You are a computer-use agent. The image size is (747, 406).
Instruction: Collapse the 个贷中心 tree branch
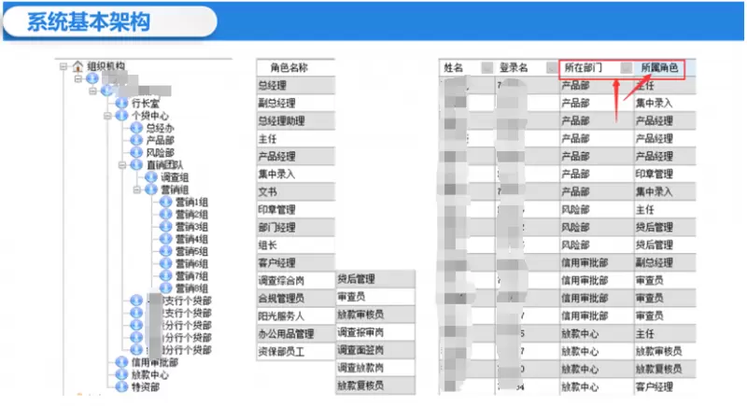click(107, 116)
